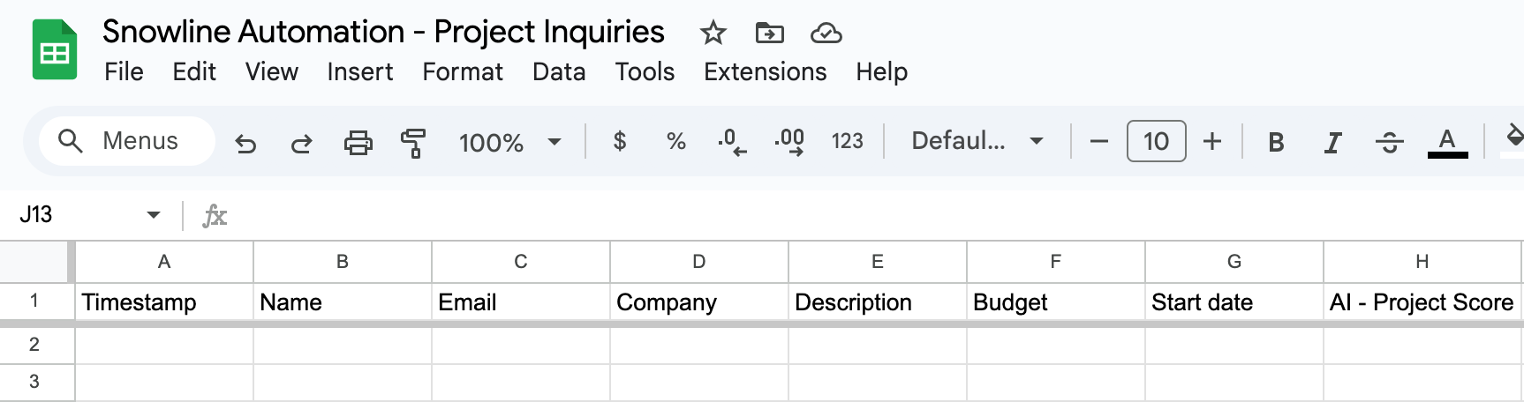Decrease decimal places
This screenshot has height=402, width=1524.
click(732, 141)
